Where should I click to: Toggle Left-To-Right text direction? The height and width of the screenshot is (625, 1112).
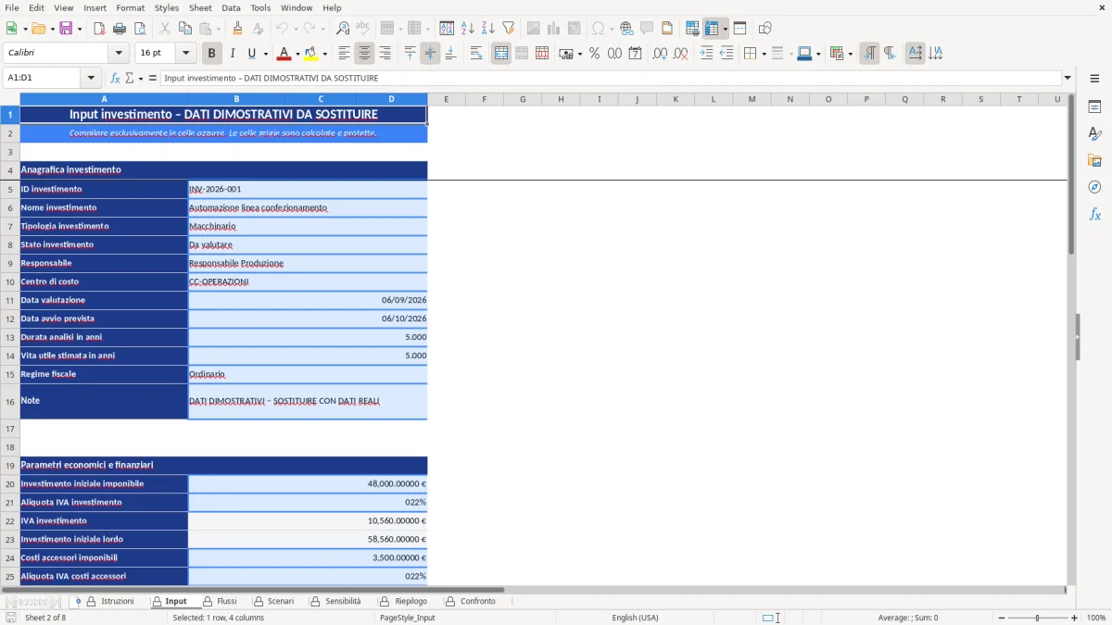coord(869,54)
